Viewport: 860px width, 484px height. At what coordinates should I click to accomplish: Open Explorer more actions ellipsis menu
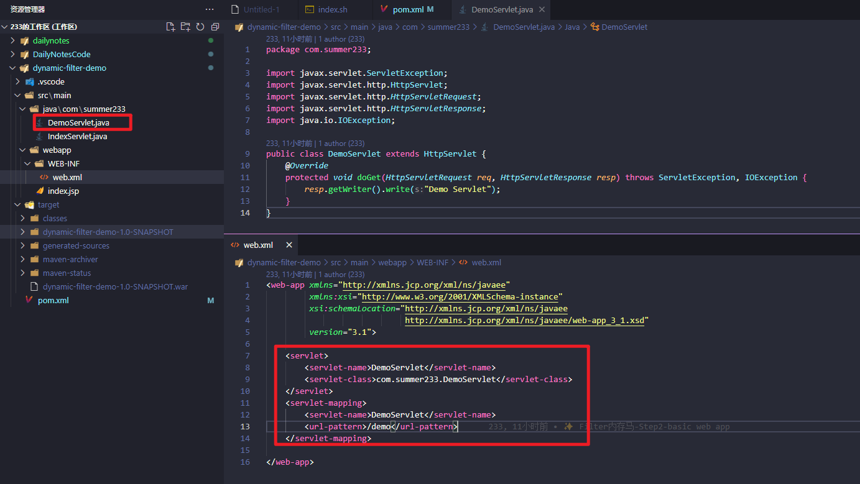click(x=210, y=9)
